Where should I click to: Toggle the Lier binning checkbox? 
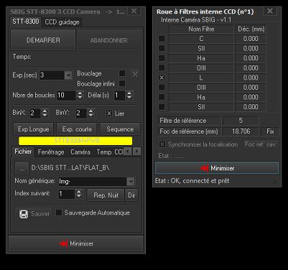[109, 113]
